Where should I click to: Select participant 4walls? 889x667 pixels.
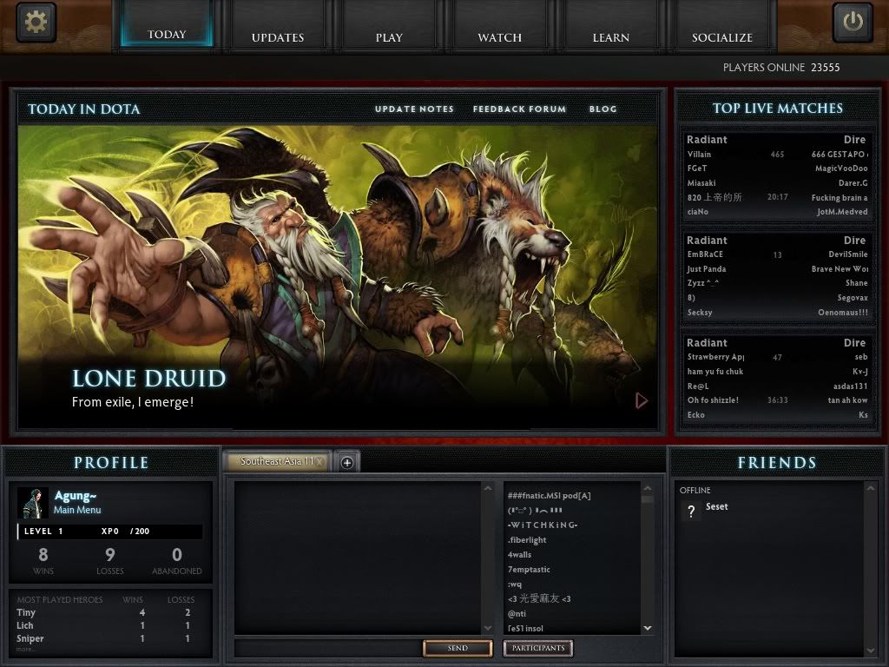pyautogui.click(x=519, y=555)
